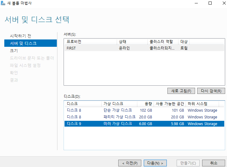Select the FIRST server row
Screen dimensions: 227x167
tap(144, 48)
